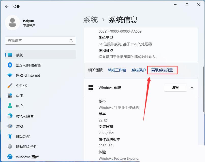Open Windows 更新 page
This screenshot has height=162, width=205.
click(x=40, y=157)
